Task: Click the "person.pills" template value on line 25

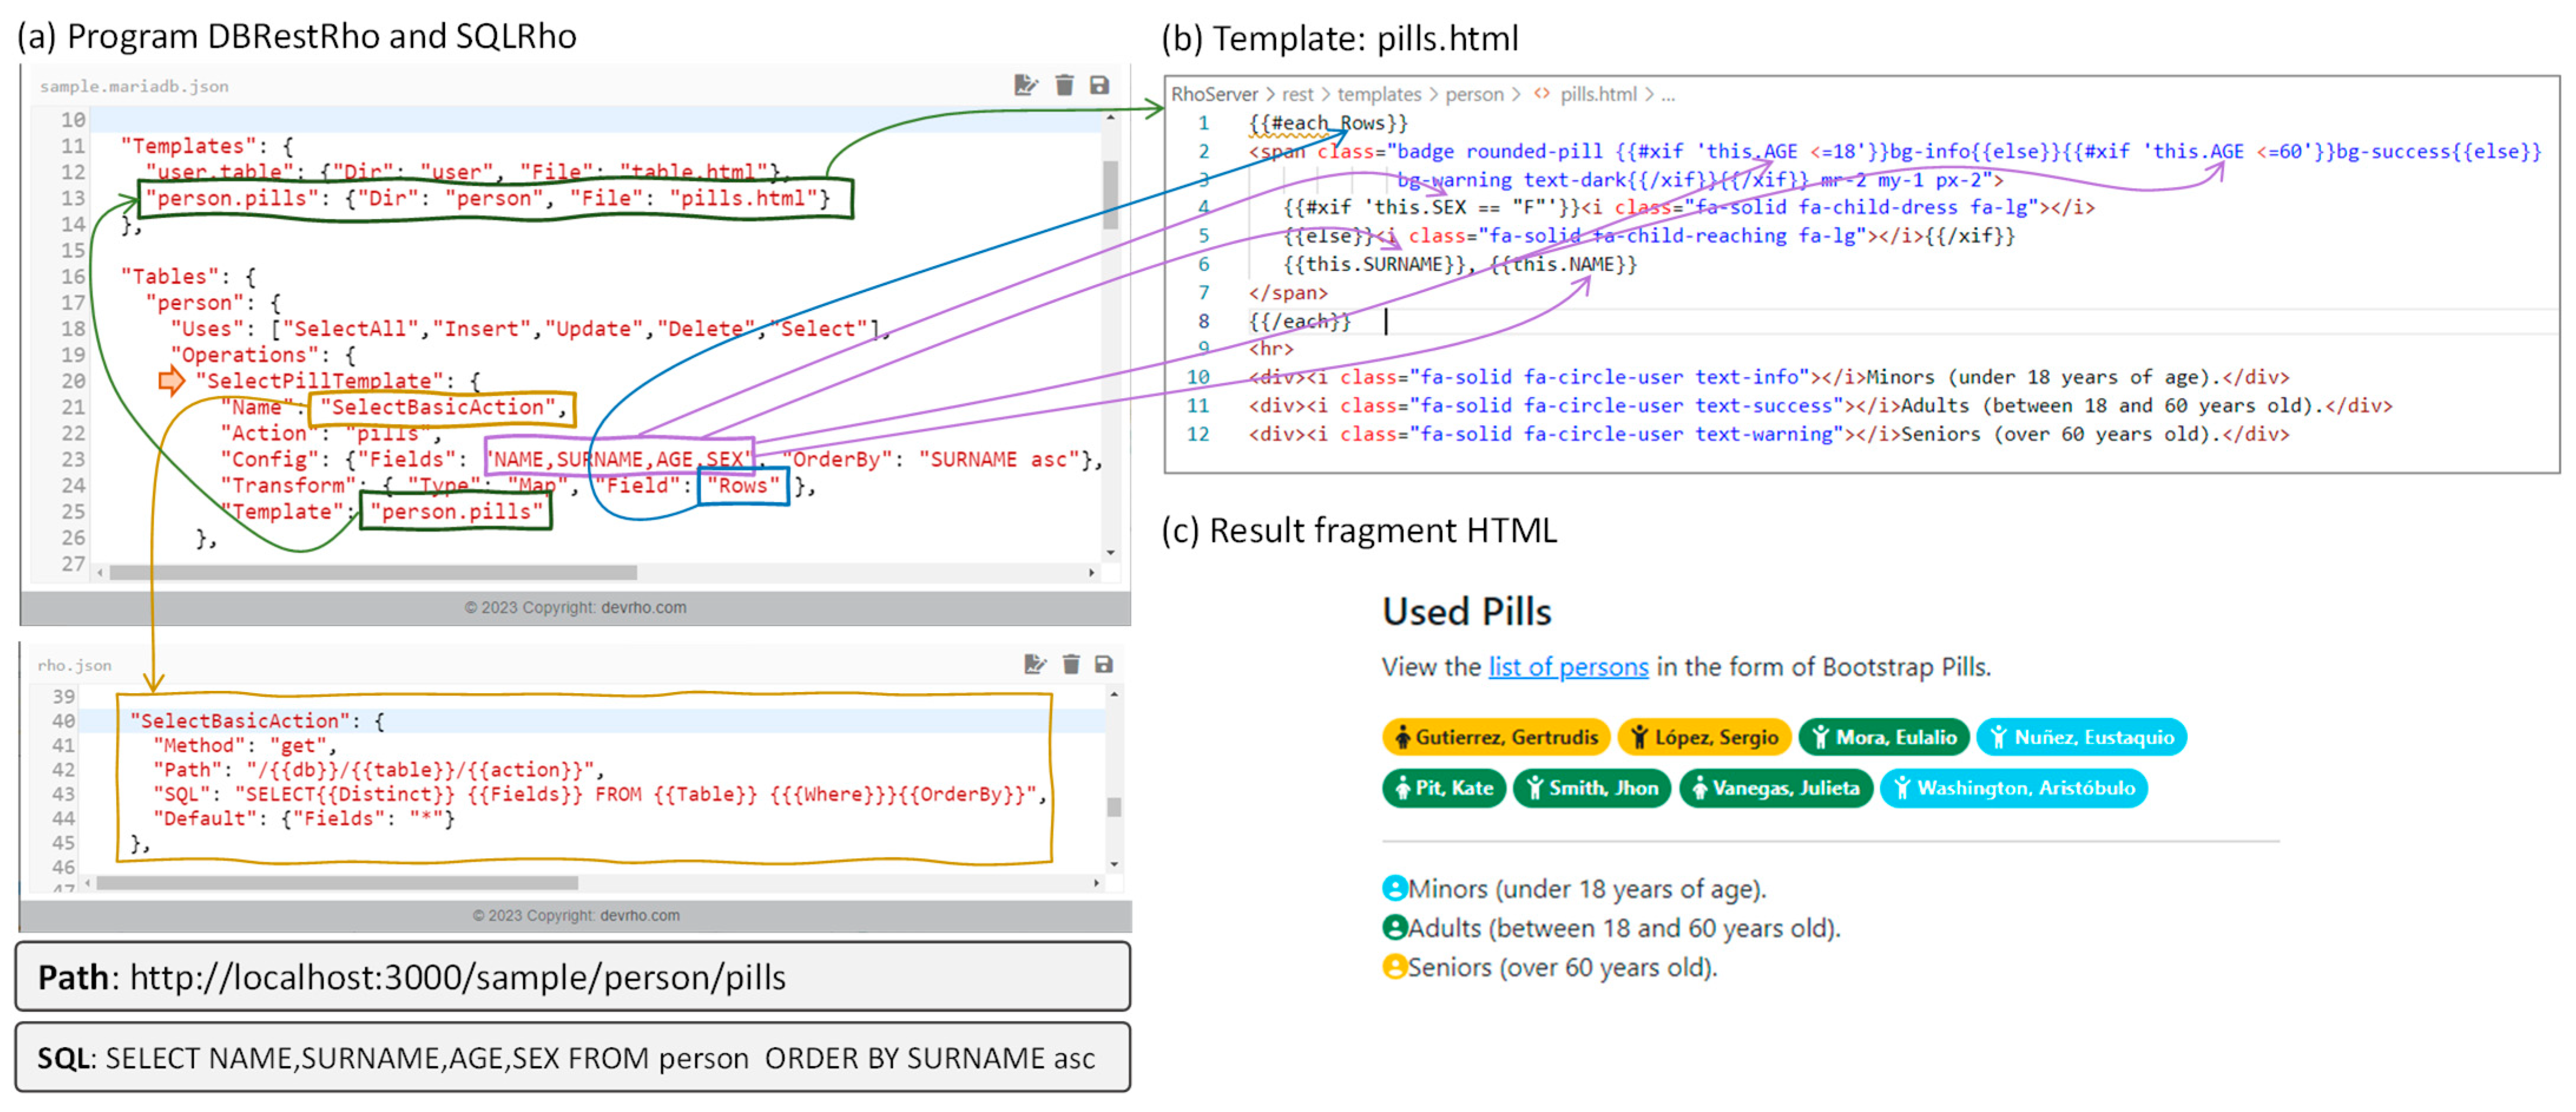Action: point(457,512)
